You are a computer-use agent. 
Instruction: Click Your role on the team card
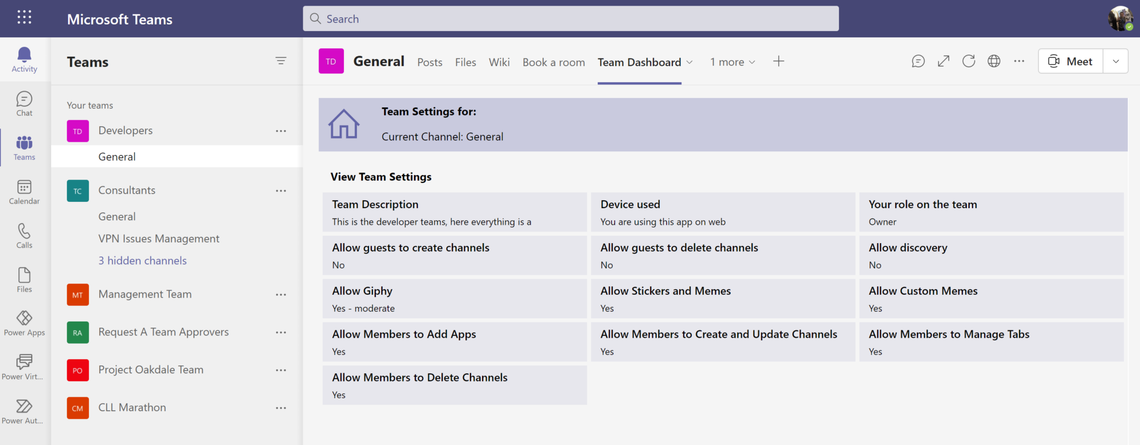tap(991, 212)
